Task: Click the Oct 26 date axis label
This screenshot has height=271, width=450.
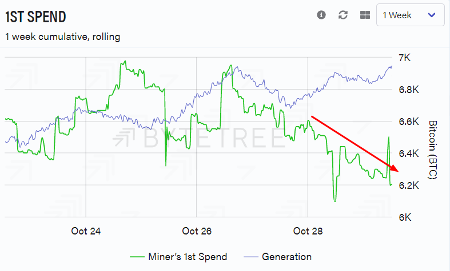Action: point(197,231)
